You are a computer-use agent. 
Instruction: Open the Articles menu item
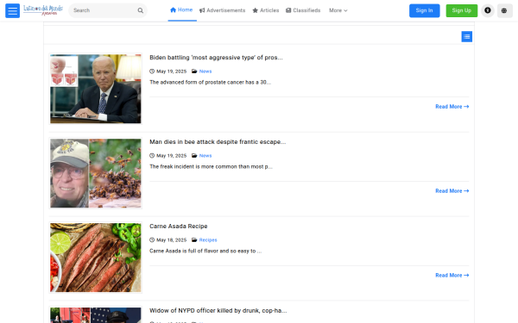pos(266,10)
